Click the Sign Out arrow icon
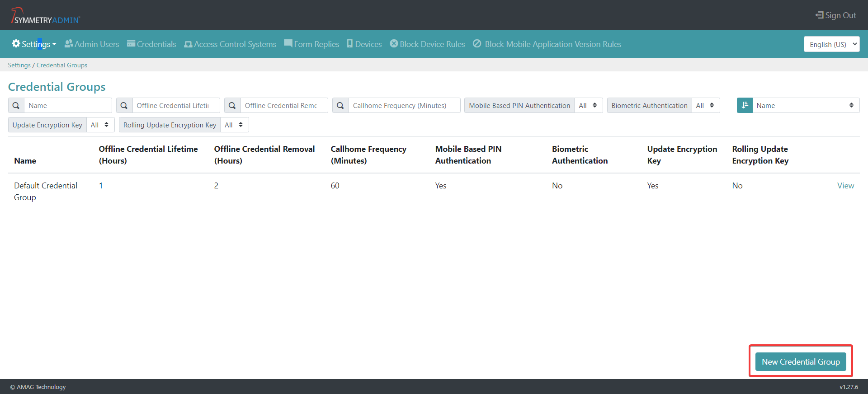Viewport: 868px width, 394px height. pos(819,15)
